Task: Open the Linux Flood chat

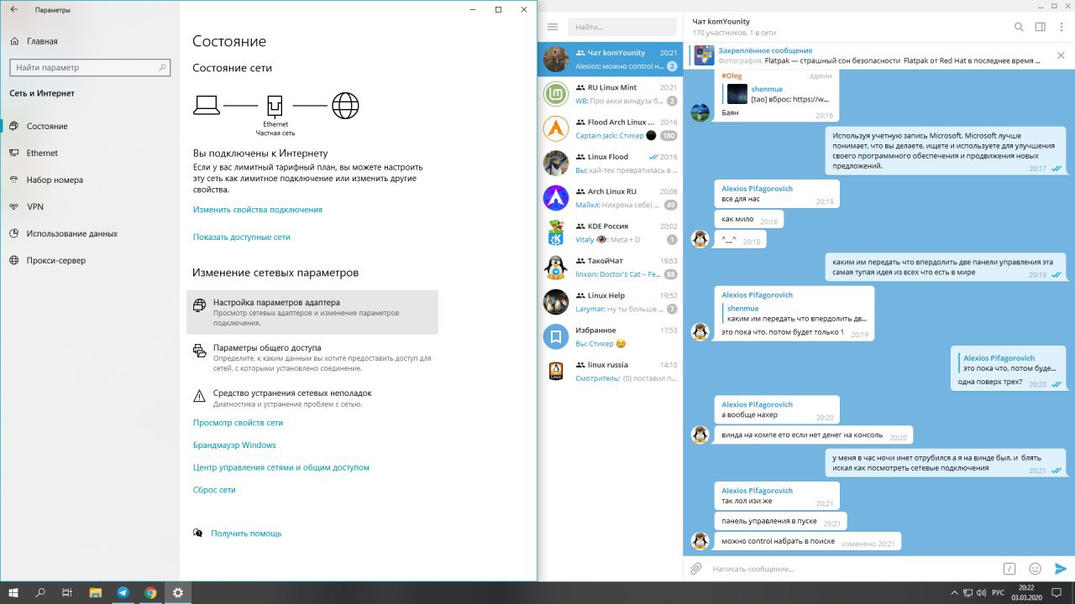Action: tap(611, 163)
